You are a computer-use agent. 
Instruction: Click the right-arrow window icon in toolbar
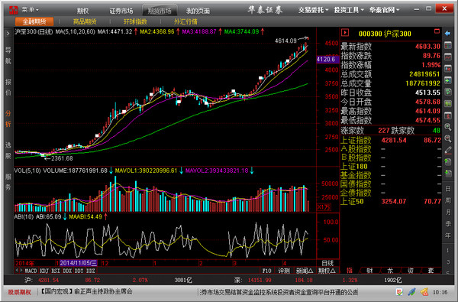click(448, 80)
